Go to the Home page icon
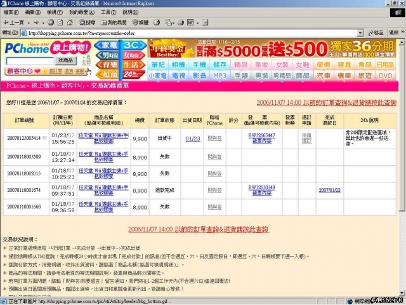This screenshot has width=406, height=305. (x=70, y=23)
